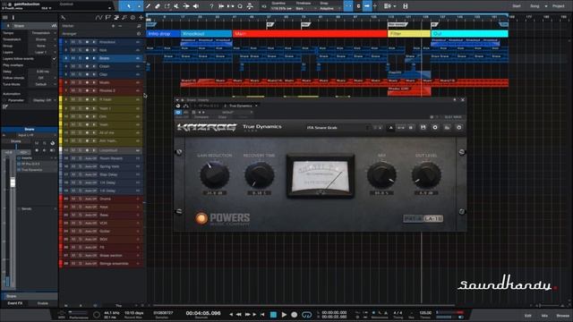Image resolution: width=573 pixels, height=322 pixels.
Task: Click the Play button in transport
Action: pos(284,314)
